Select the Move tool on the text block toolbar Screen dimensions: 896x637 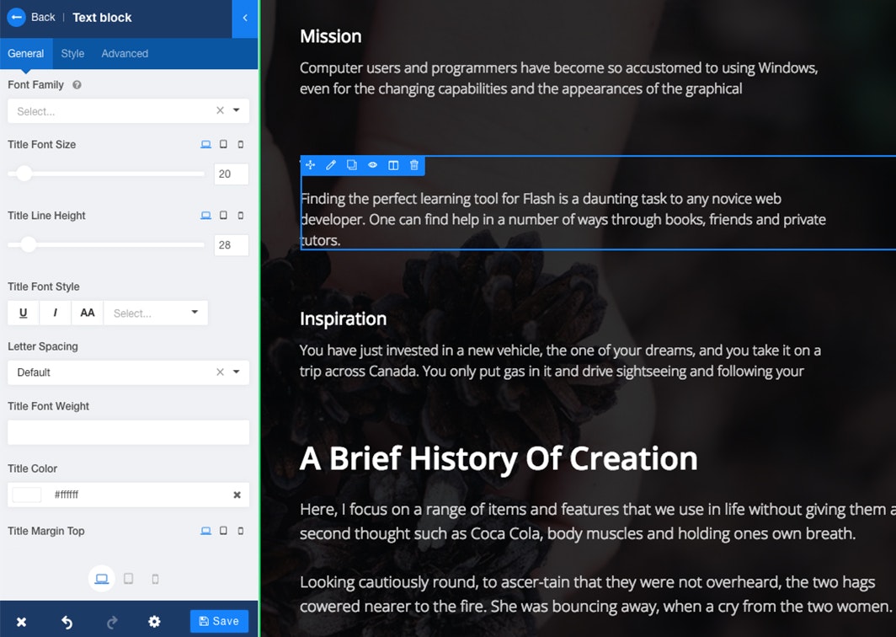[x=310, y=165]
